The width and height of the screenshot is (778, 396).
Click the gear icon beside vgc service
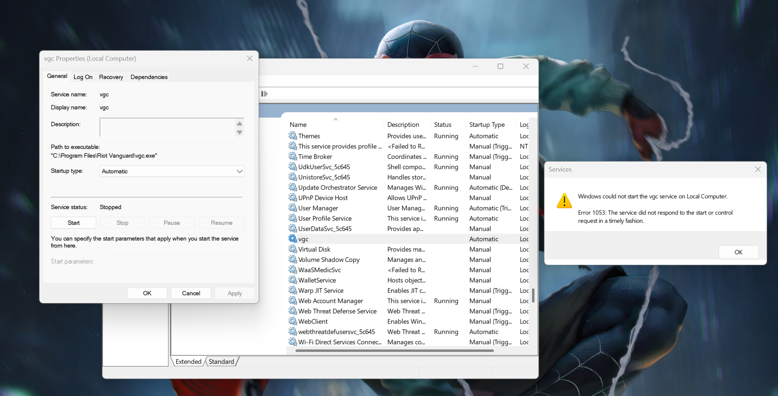tap(293, 239)
